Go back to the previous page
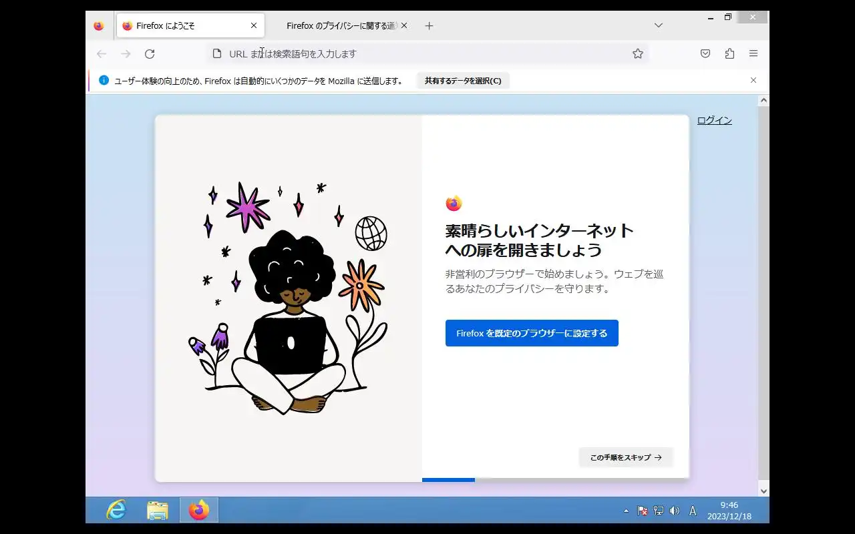855x534 pixels. [102, 54]
